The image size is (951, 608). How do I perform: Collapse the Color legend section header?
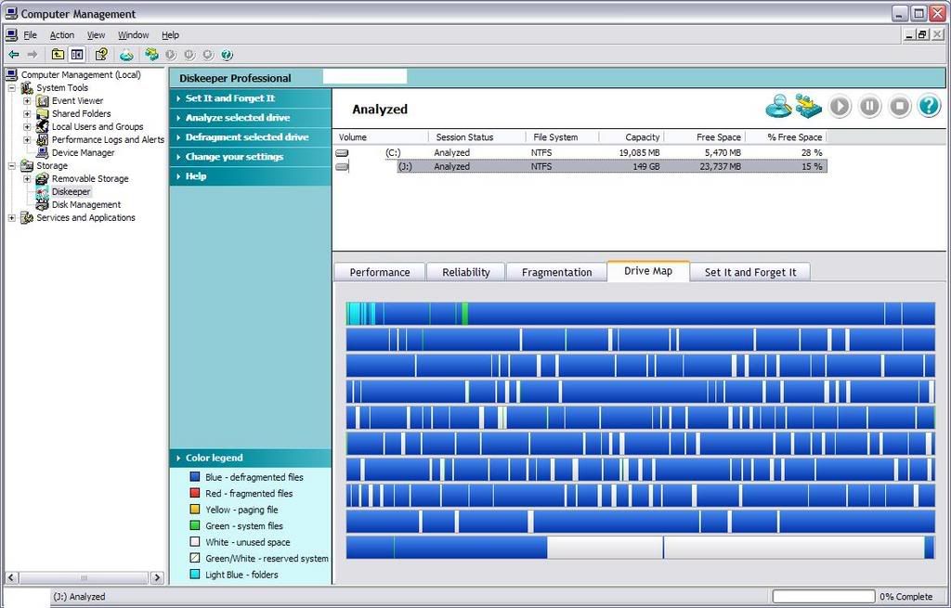251,458
